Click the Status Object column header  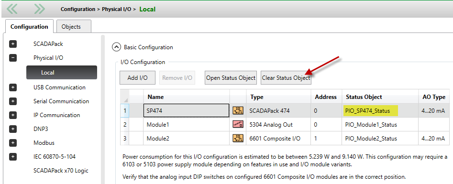[380, 97]
